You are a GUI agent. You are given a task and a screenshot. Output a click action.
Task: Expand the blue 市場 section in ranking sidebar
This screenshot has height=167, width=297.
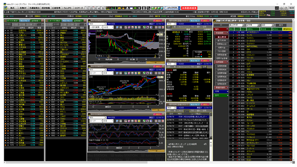(221, 91)
